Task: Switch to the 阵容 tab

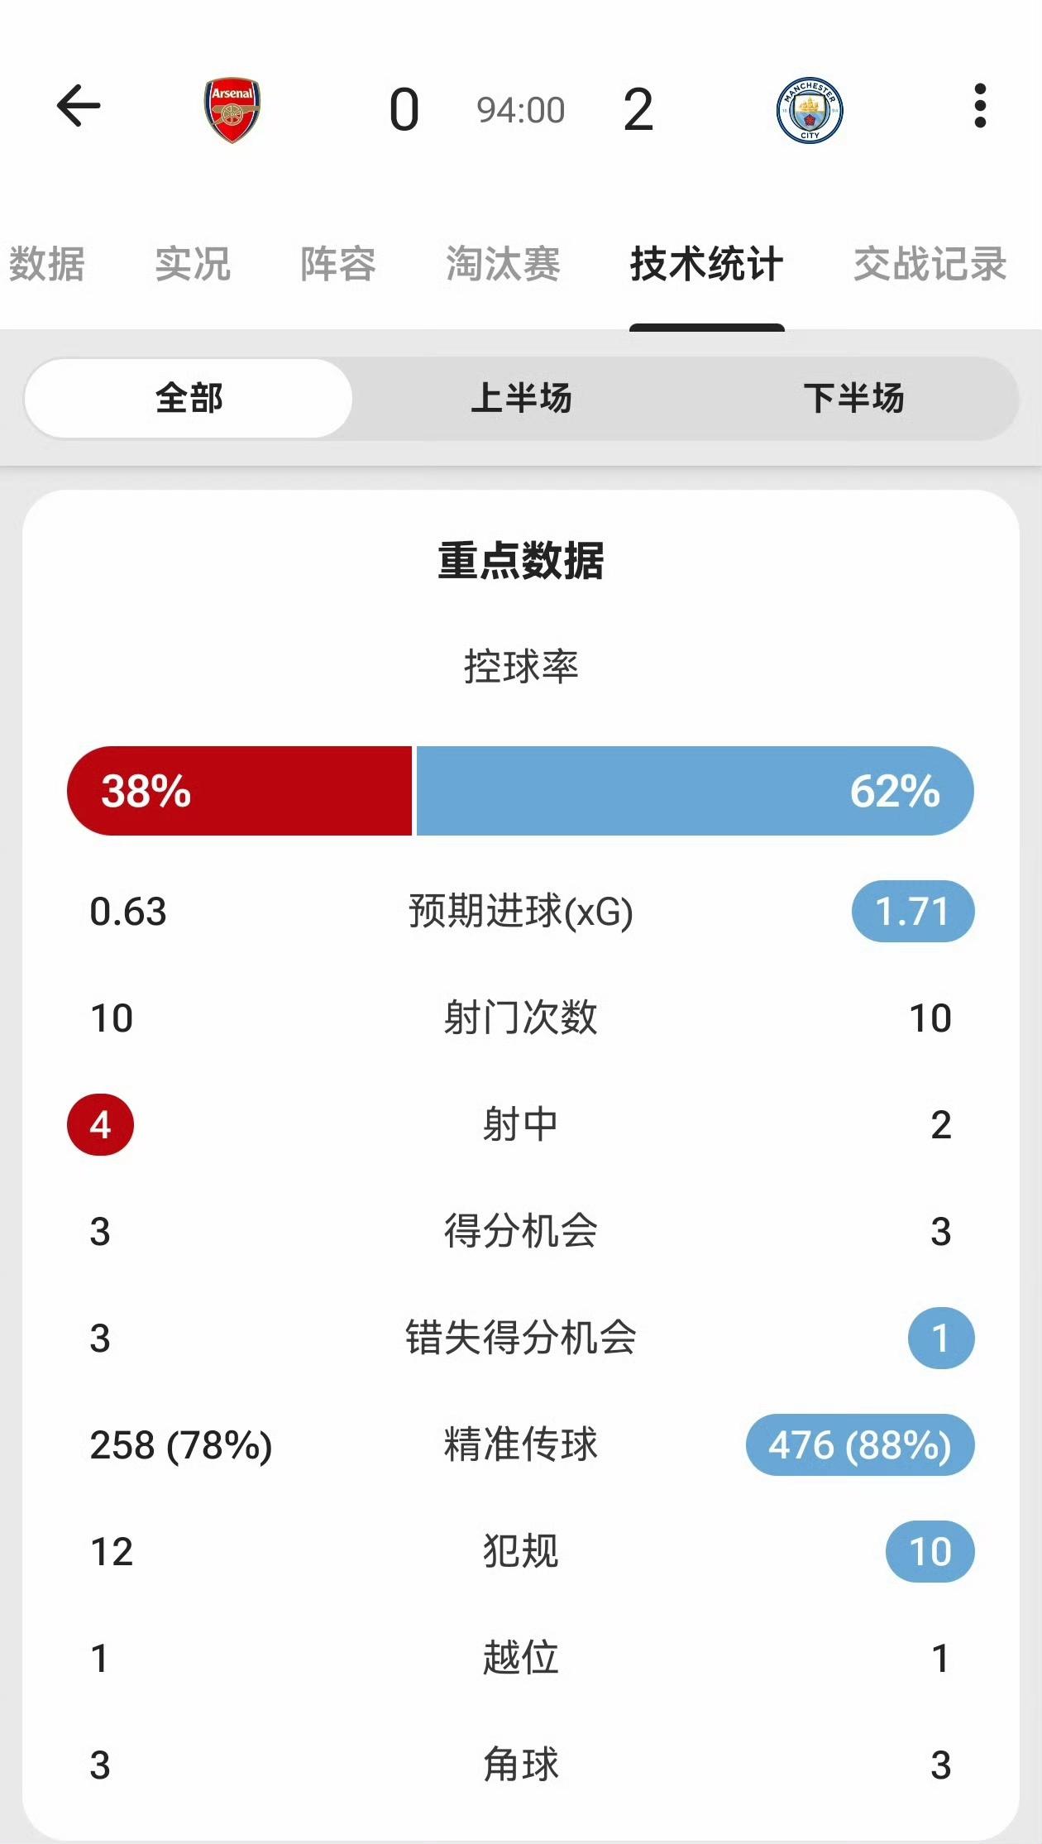Action: 338,265
